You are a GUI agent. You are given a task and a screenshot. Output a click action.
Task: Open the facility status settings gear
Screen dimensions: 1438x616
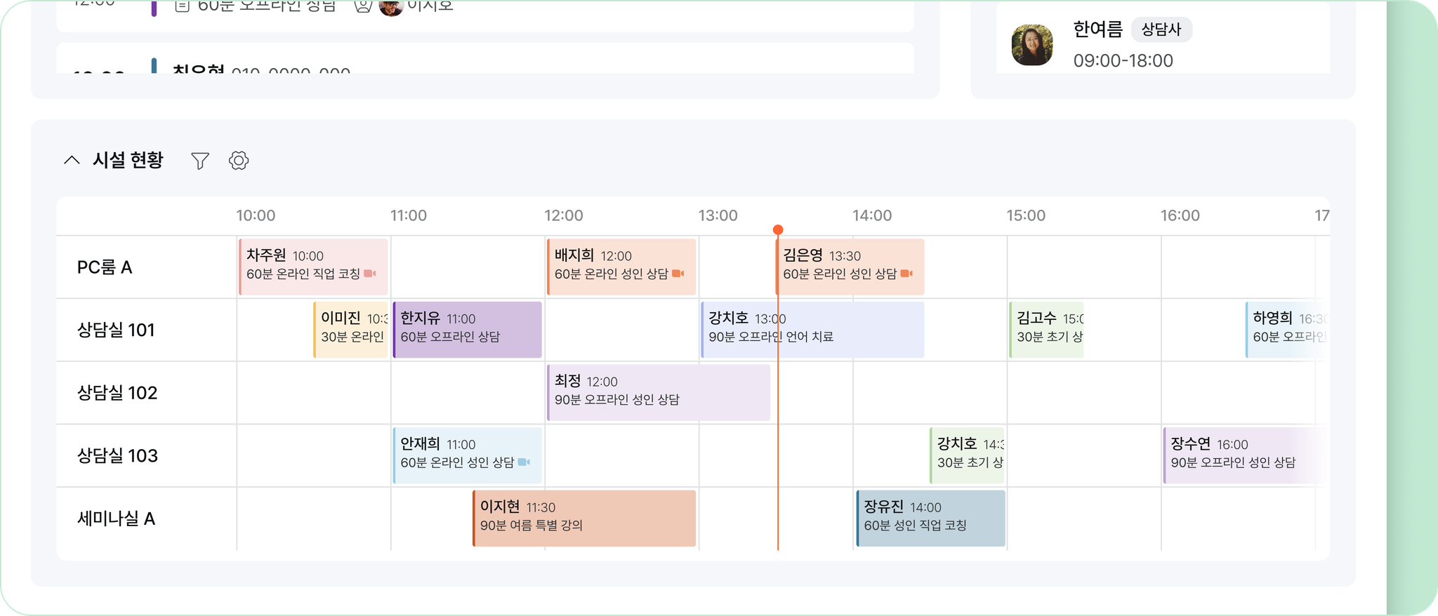239,161
